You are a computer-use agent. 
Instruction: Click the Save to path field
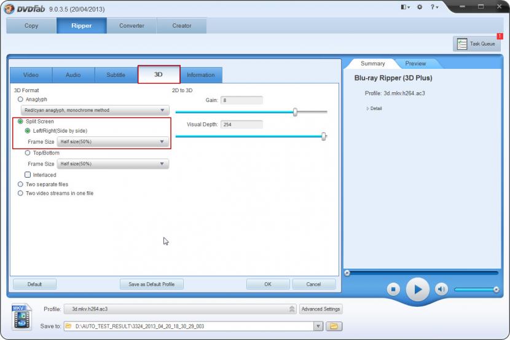click(189, 326)
